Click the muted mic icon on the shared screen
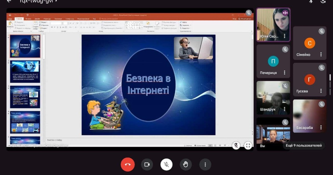This screenshot has width=333, height=175. 249,13
